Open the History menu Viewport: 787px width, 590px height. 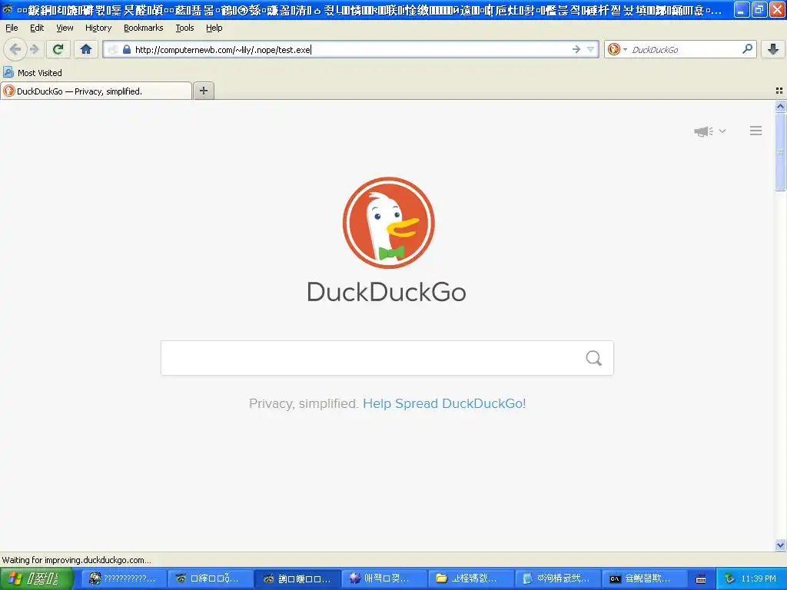pyautogui.click(x=98, y=28)
